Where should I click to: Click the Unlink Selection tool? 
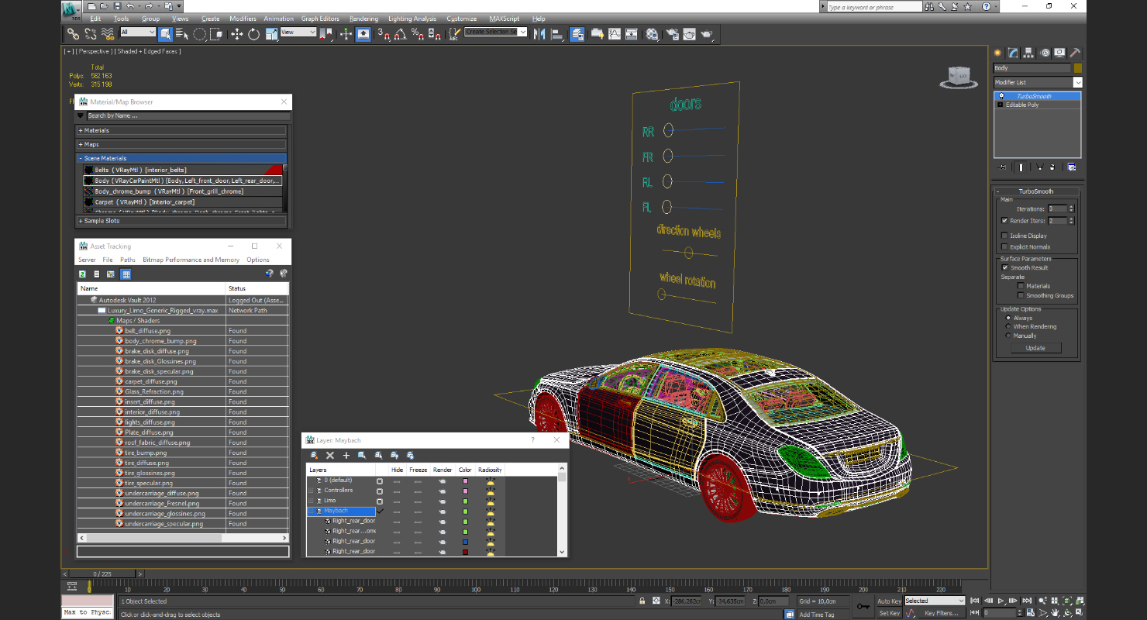pyautogui.click(x=91, y=34)
